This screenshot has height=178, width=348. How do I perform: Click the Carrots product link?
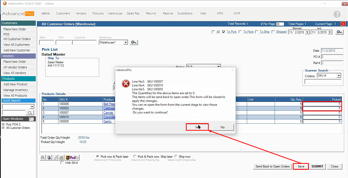[x=108, y=113]
